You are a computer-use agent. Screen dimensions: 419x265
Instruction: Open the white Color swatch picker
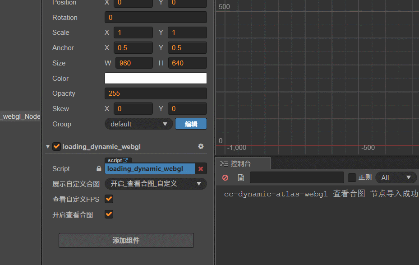pos(156,78)
